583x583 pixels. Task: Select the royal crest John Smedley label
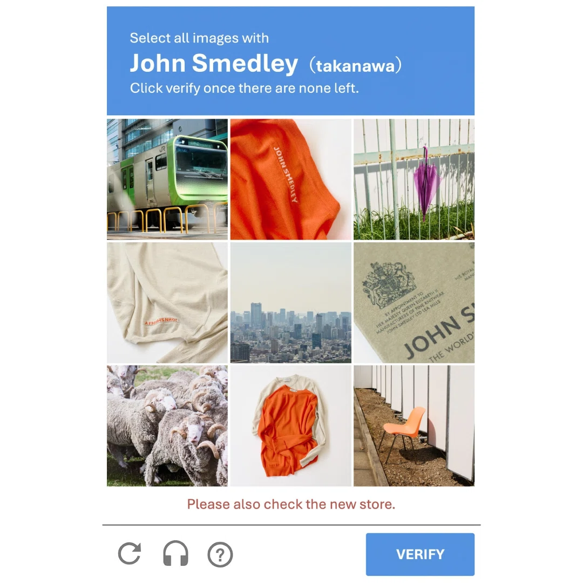tap(414, 303)
